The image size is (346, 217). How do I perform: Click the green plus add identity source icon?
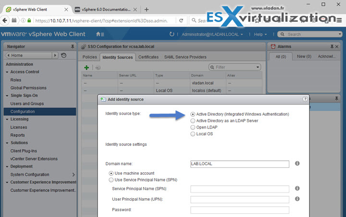point(86,68)
